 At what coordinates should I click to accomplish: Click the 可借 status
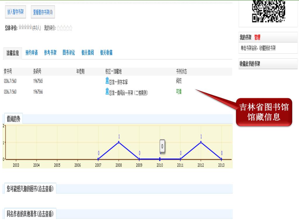pyautogui.click(x=179, y=92)
